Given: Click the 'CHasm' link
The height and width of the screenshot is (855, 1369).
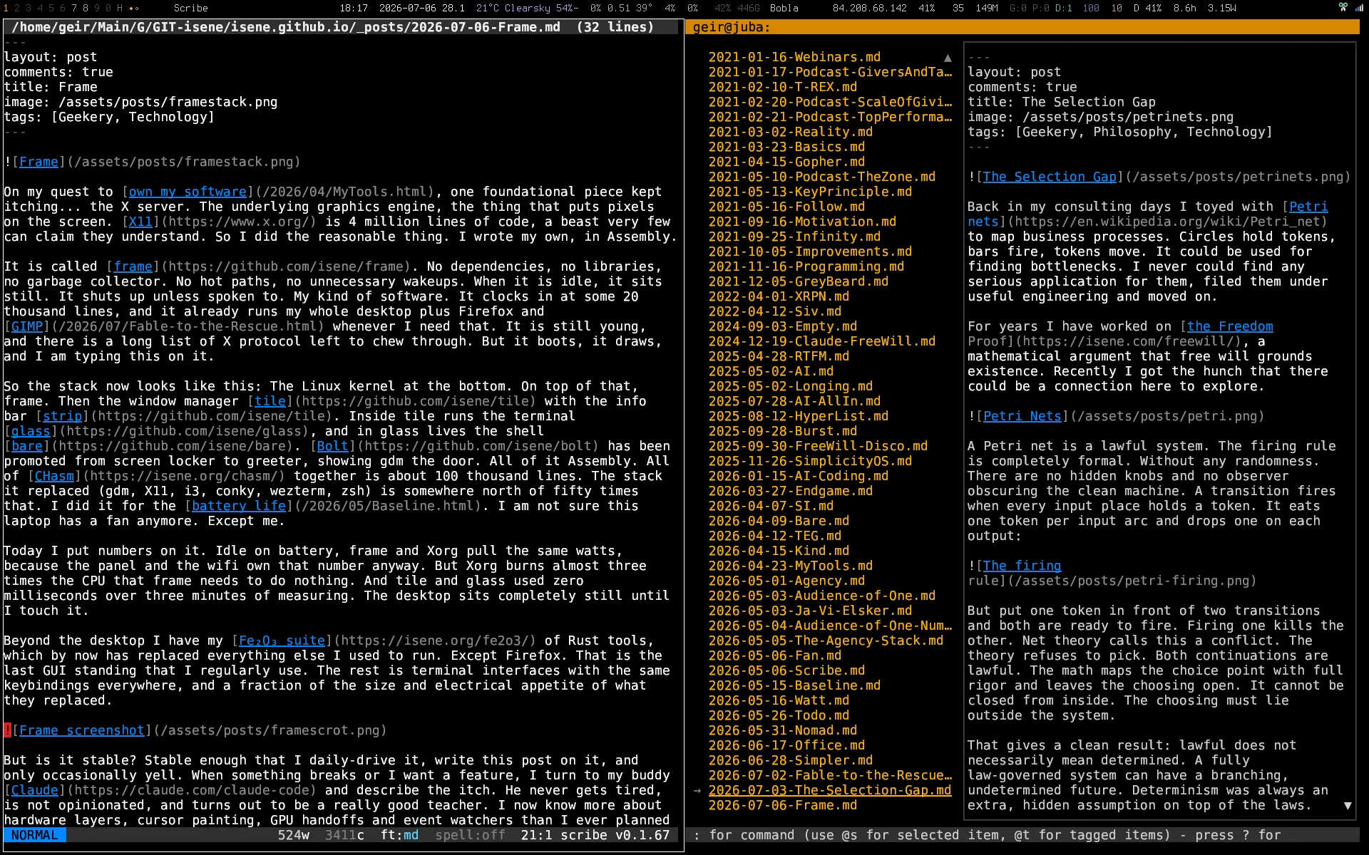Looking at the screenshot, I should (54, 476).
